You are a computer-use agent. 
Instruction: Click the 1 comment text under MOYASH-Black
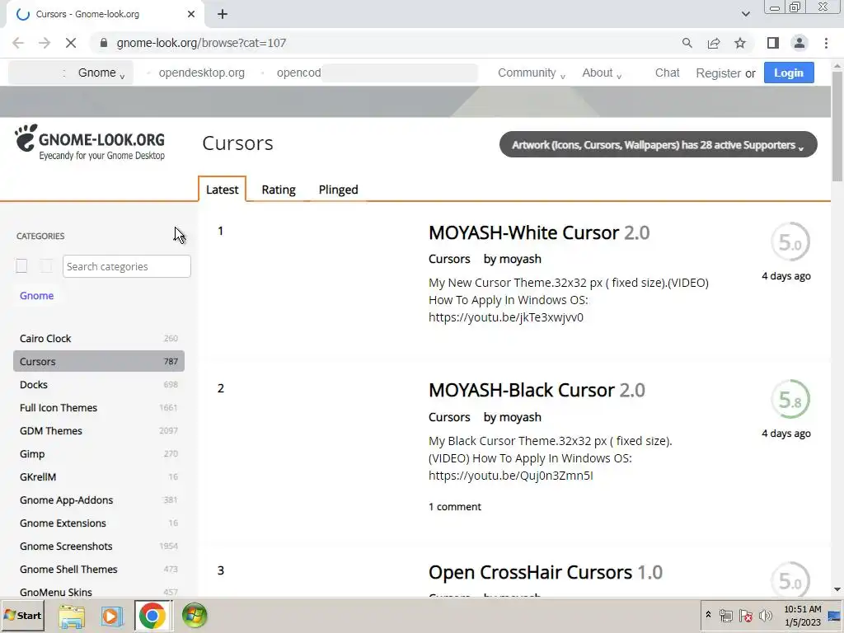point(455,507)
